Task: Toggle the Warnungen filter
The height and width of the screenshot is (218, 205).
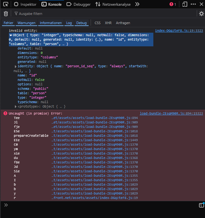Action: (27, 23)
